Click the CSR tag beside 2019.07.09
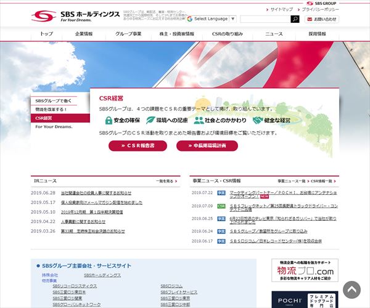The width and height of the screenshot is (370, 308). pos(221,206)
